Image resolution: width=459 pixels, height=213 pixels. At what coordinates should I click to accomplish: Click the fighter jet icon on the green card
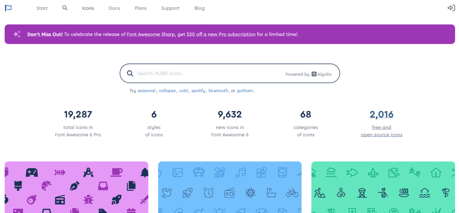click(373, 173)
